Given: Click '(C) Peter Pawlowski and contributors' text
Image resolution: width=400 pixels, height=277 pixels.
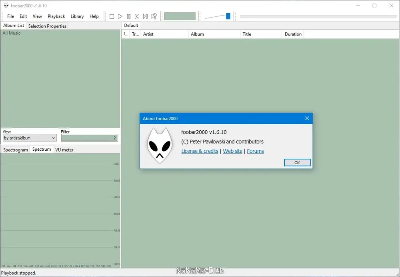Looking at the screenshot, I should pos(222,141).
